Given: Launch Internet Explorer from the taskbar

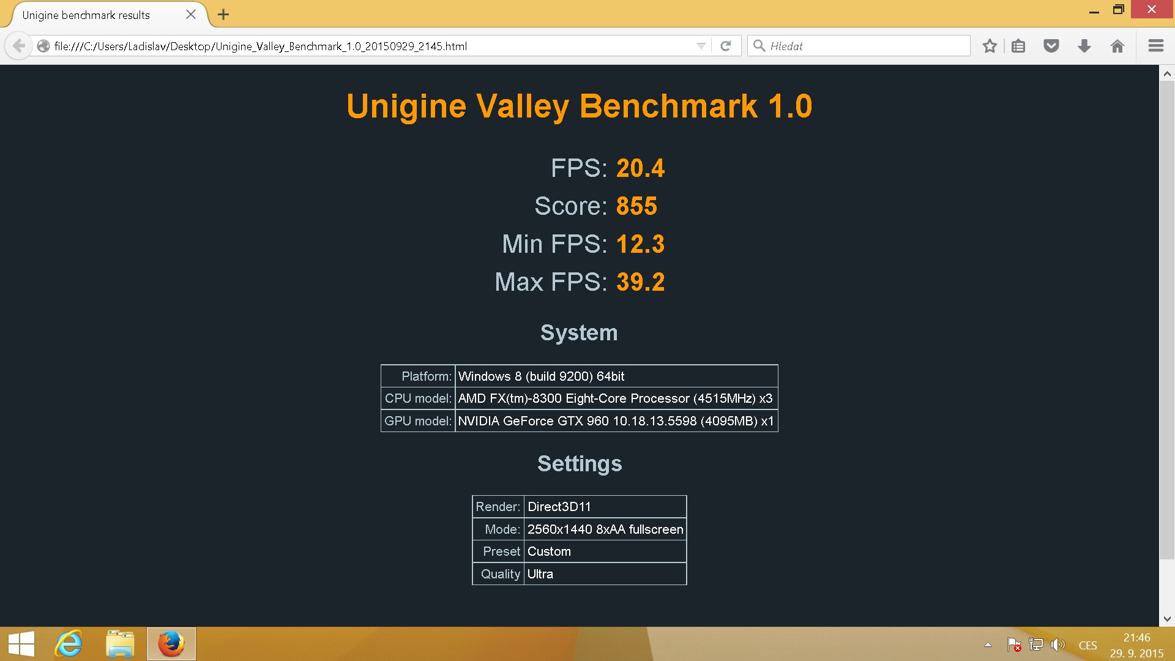Looking at the screenshot, I should [69, 644].
